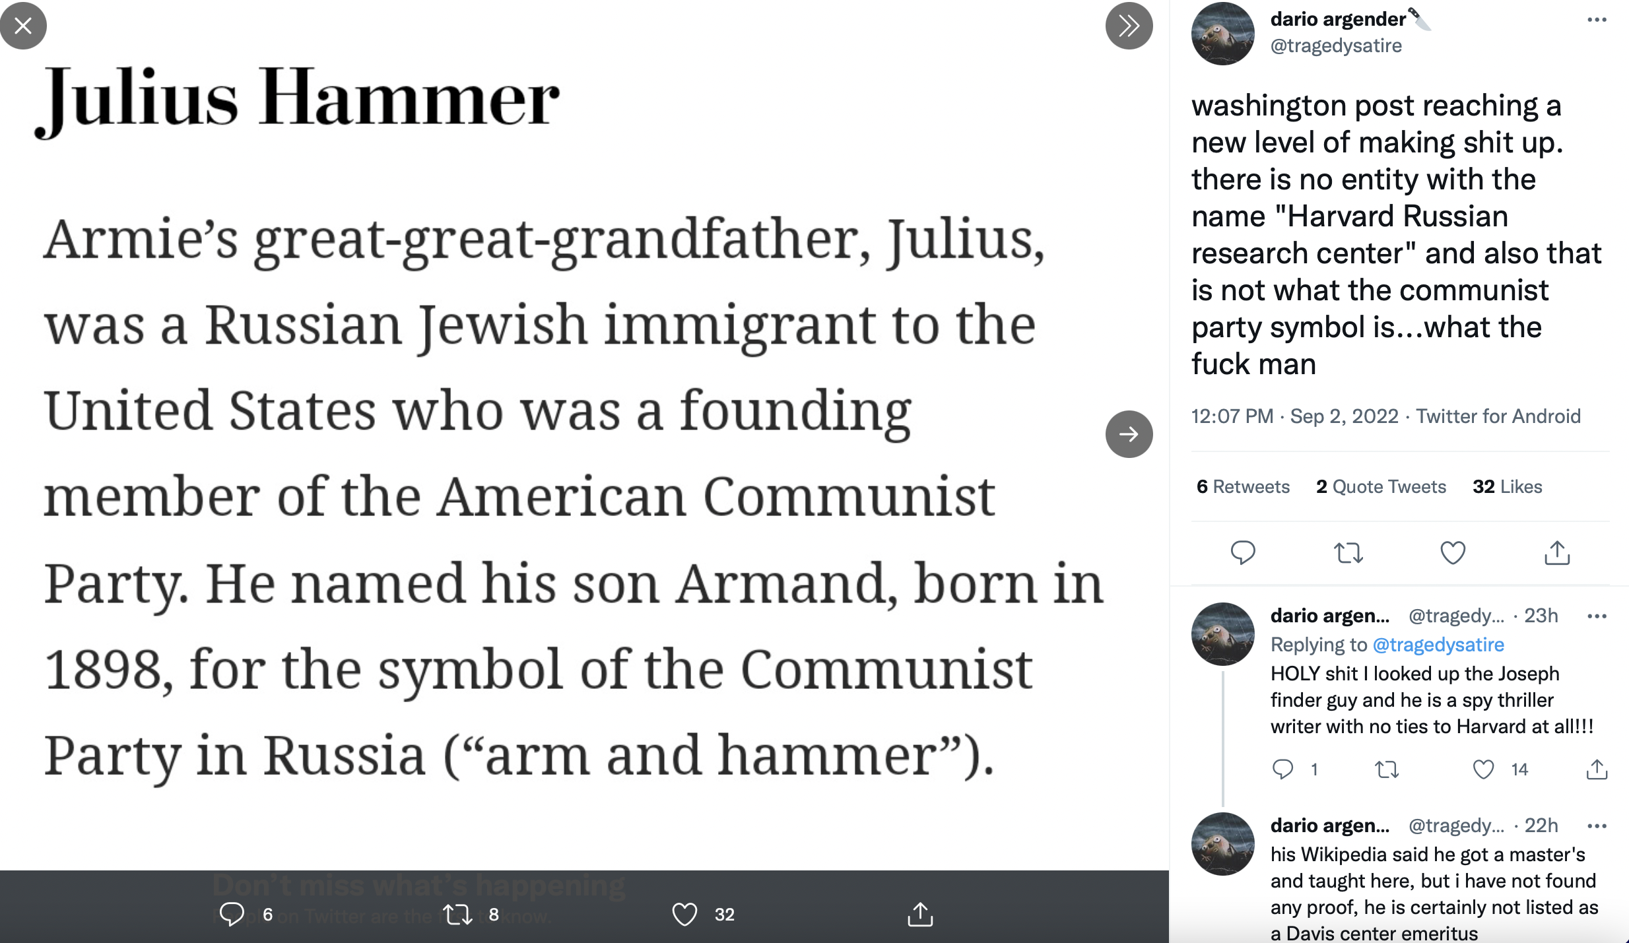Retweet the main tweet in sidebar
Screen dimensions: 1629x943
coord(1348,552)
